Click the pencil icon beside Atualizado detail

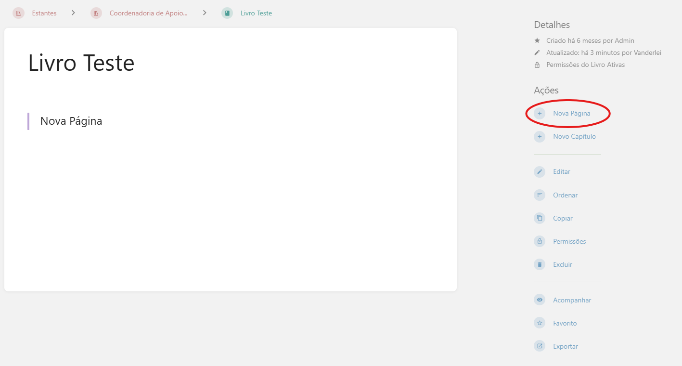(537, 52)
